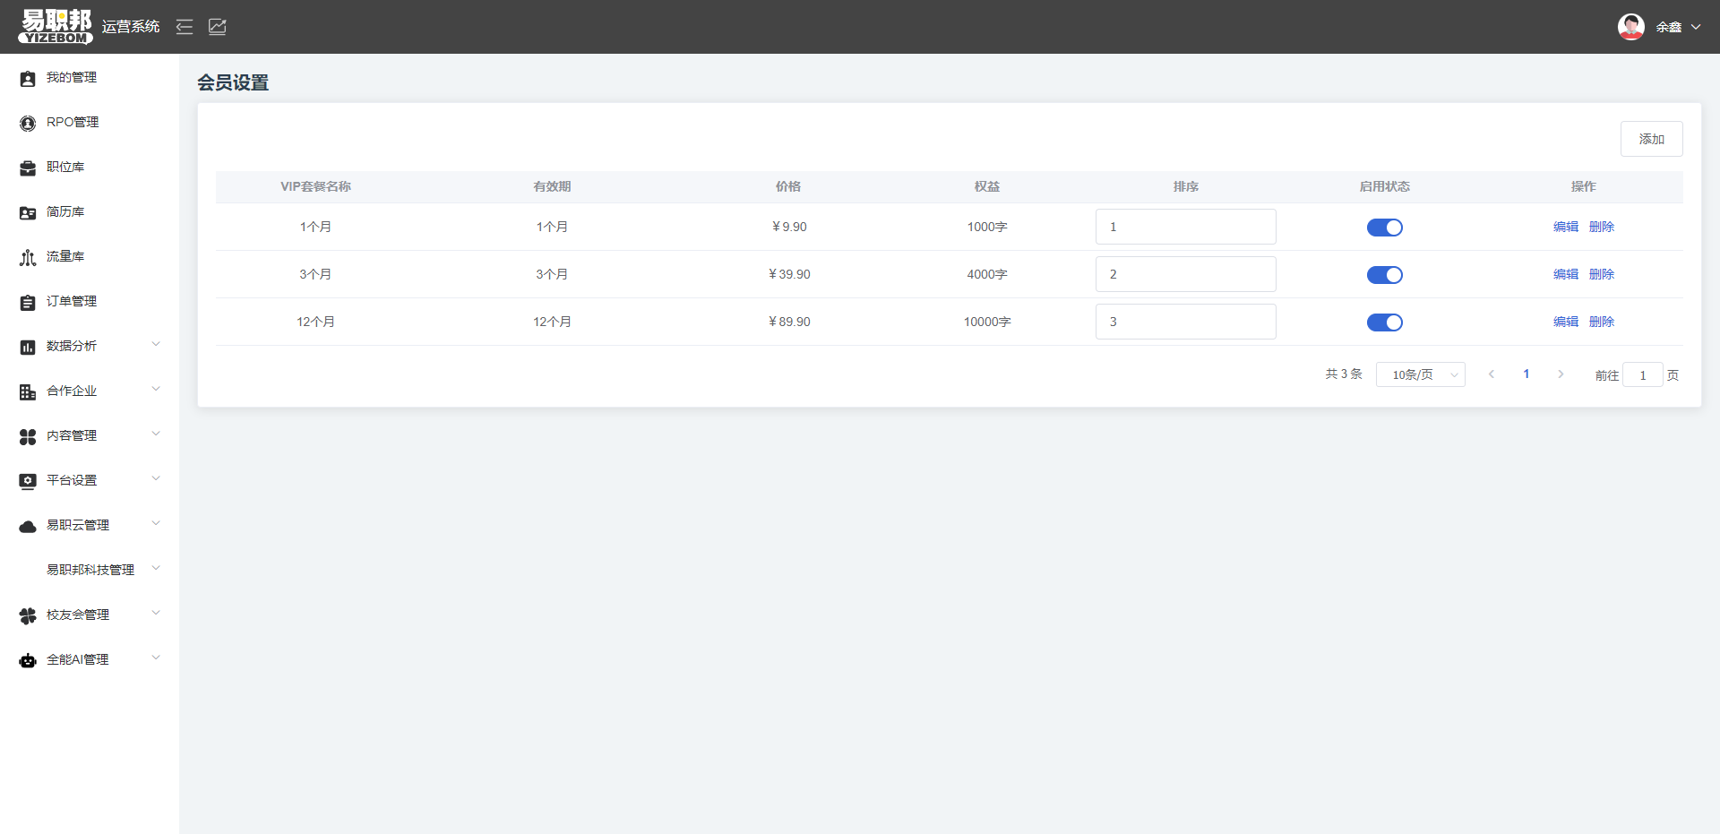This screenshot has width=1720, height=834.
Task: Open 简历库 via its card icon
Action: pos(28,213)
